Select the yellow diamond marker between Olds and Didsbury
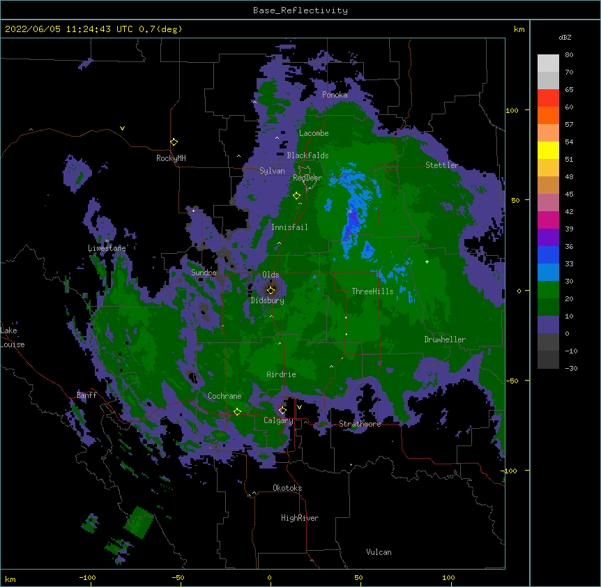The image size is (601, 587). (271, 290)
